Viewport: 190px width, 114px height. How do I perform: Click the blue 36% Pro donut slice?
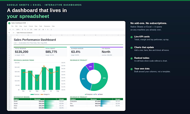(83, 79)
